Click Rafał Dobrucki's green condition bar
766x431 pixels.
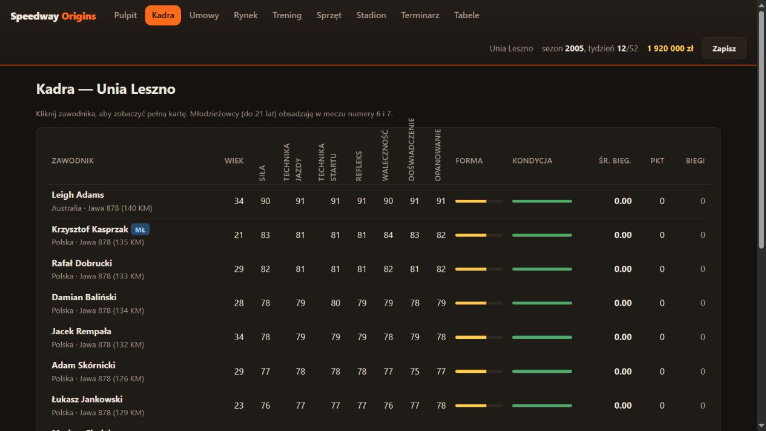point(542,269)
